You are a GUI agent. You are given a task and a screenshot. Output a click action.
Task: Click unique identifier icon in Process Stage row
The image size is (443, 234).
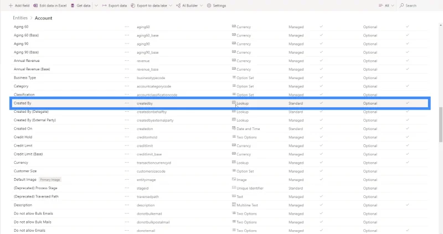pos(234,188)
